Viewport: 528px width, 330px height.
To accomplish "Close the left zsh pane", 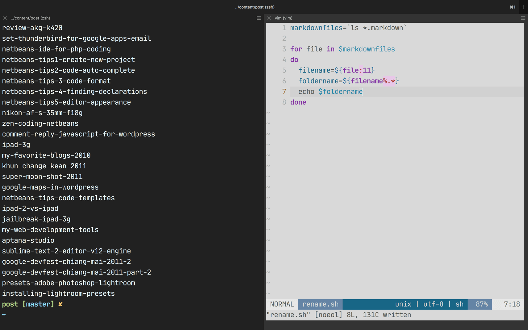I will click(x=5, y=18).
